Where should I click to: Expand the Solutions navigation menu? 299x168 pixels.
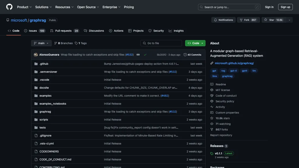(43, 7)
